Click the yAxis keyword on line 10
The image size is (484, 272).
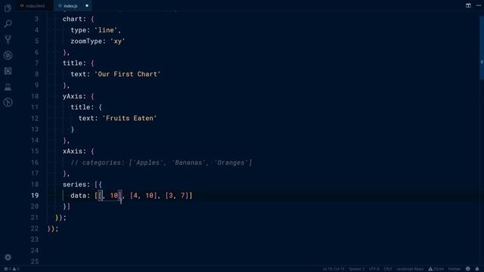click(x=73, y=96)
